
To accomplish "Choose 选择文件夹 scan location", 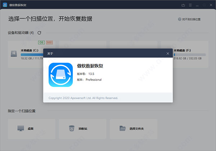I will coord(134,129).
